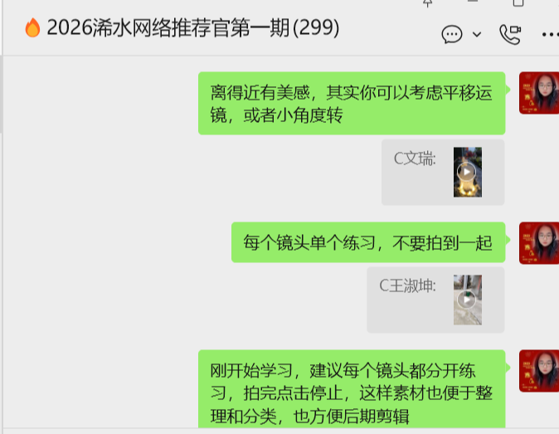Open the three-dots more options menu
This screenshot has width=559, height=434.
[550, 35]
